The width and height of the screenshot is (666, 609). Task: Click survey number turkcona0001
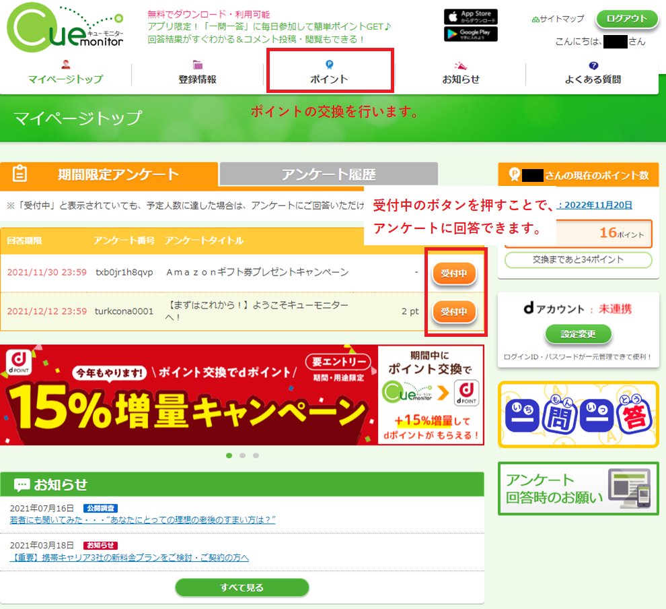tap(124, 311)
